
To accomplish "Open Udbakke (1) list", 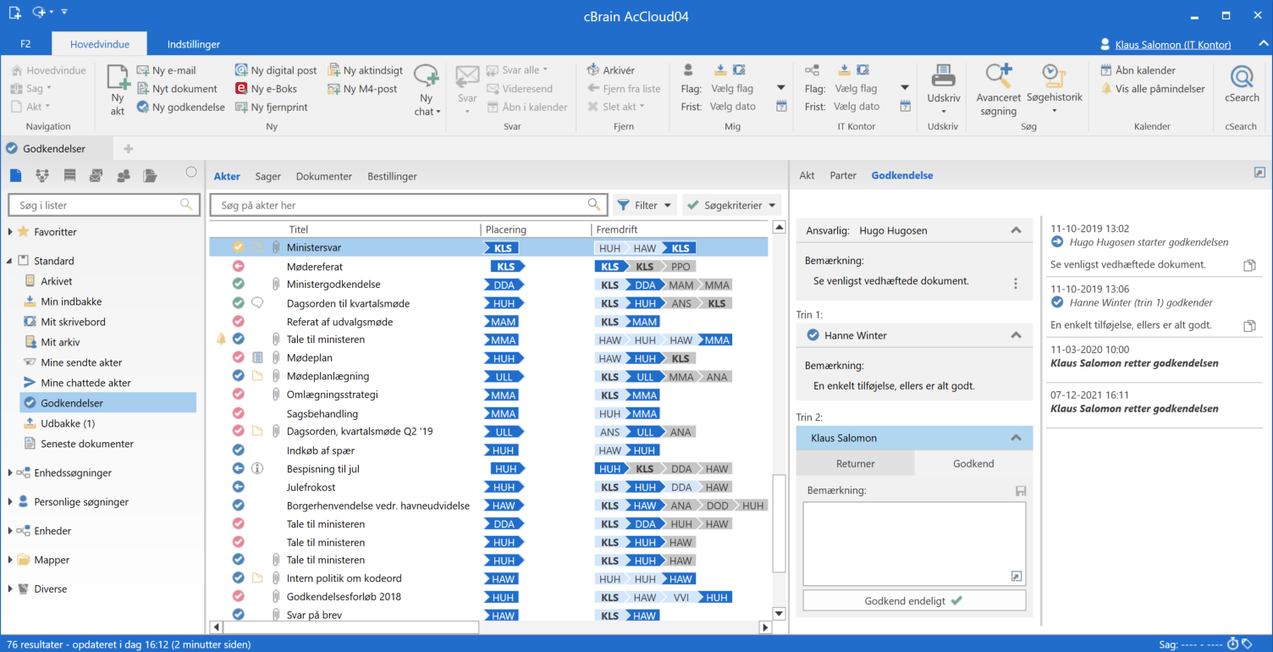I will coord(68,423).
